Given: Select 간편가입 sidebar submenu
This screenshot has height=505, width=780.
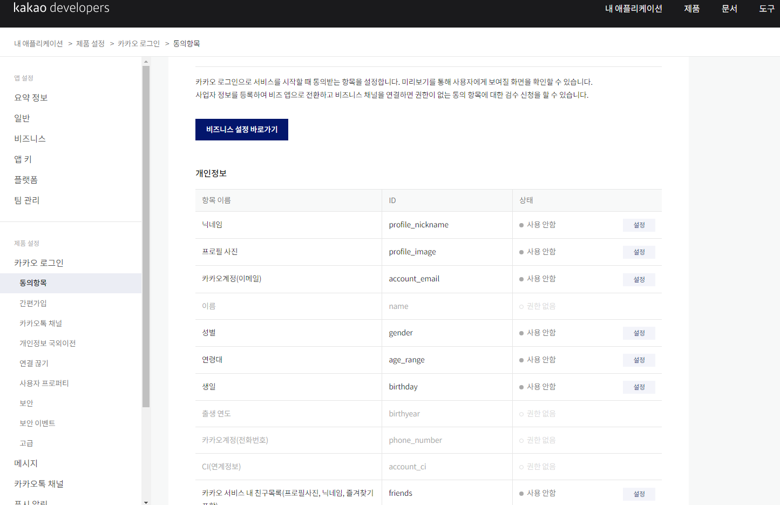Looking at the screenshot, I should coord(33,303).
